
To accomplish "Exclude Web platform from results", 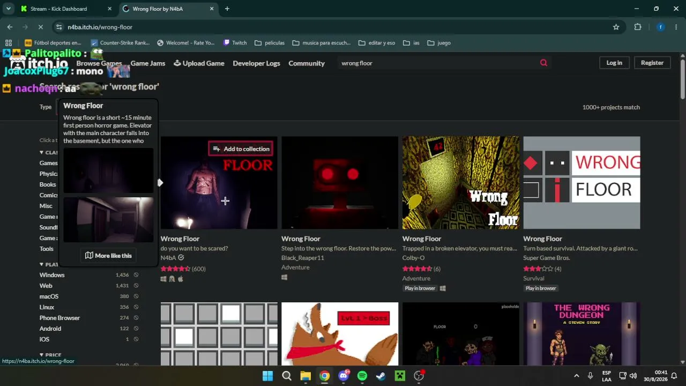I will point(136,286).
